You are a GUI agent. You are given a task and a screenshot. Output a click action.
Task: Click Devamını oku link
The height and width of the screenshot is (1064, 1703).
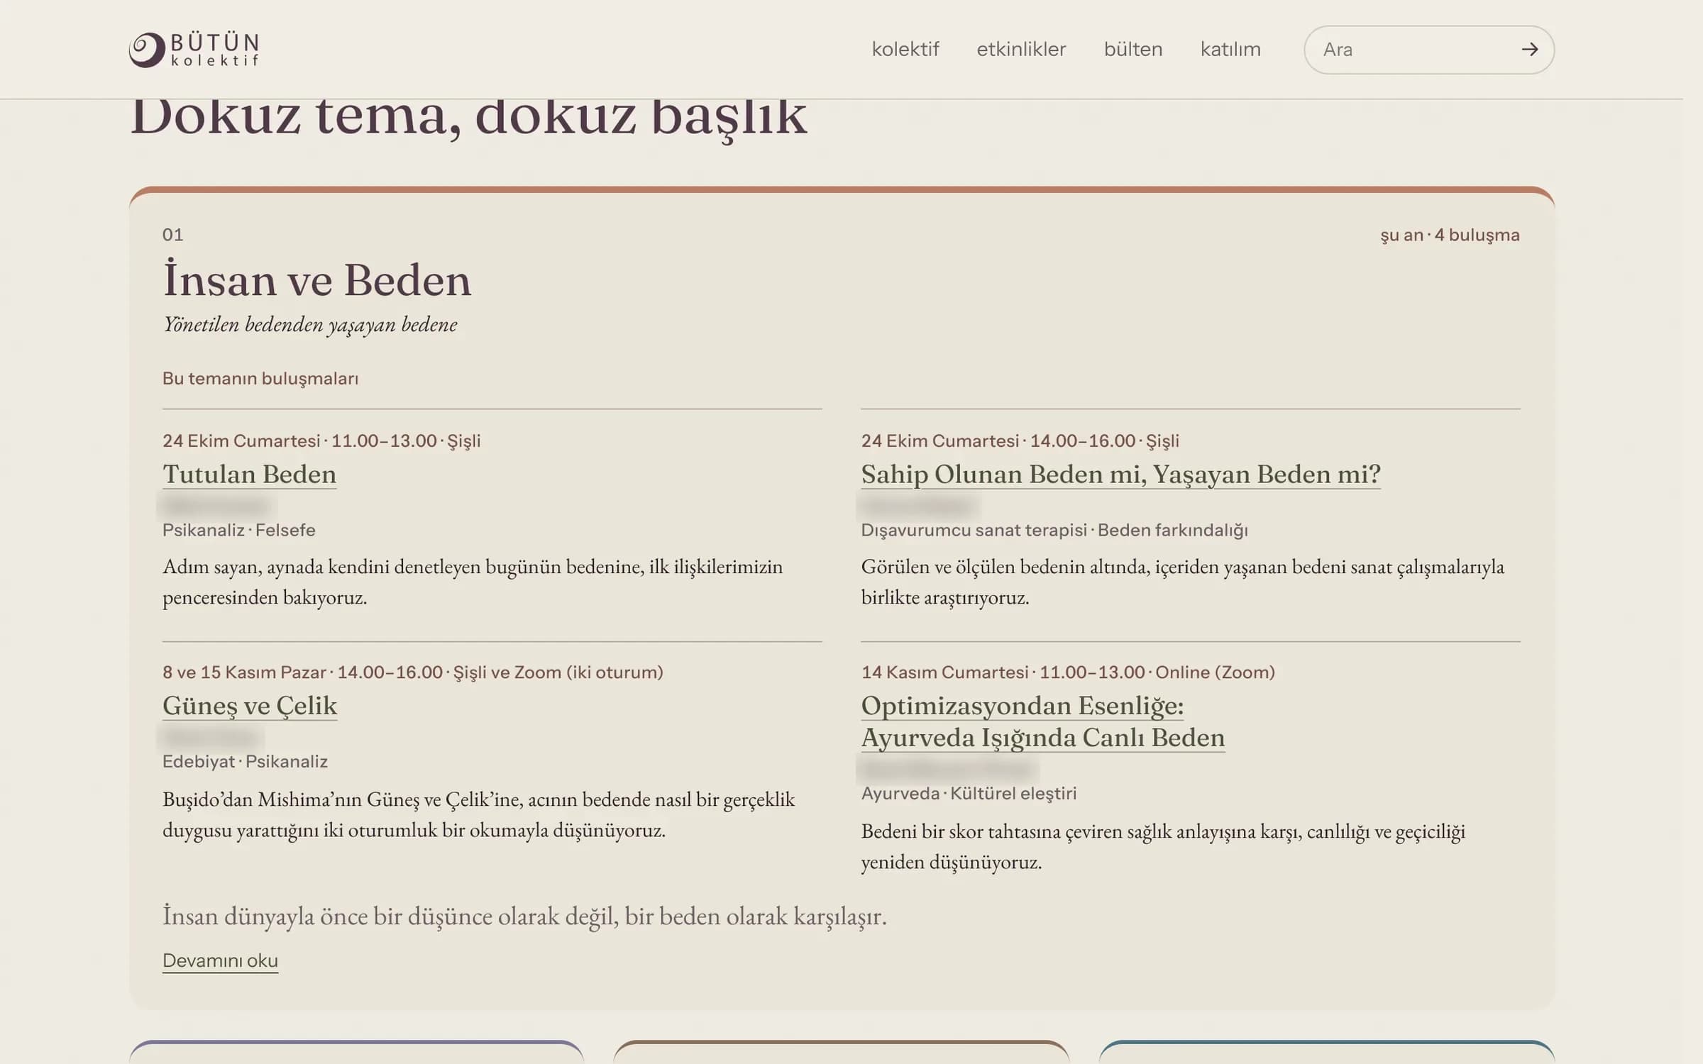[x=220, y=960]
